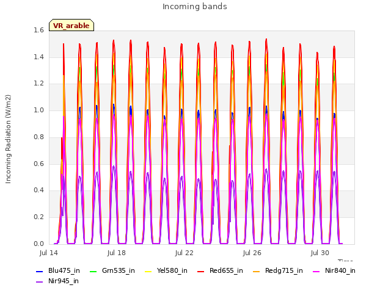Viewport: 391px width, 293px height.
Task: Click the red Red655_in legend swatch
Action: tap(201, 271)
